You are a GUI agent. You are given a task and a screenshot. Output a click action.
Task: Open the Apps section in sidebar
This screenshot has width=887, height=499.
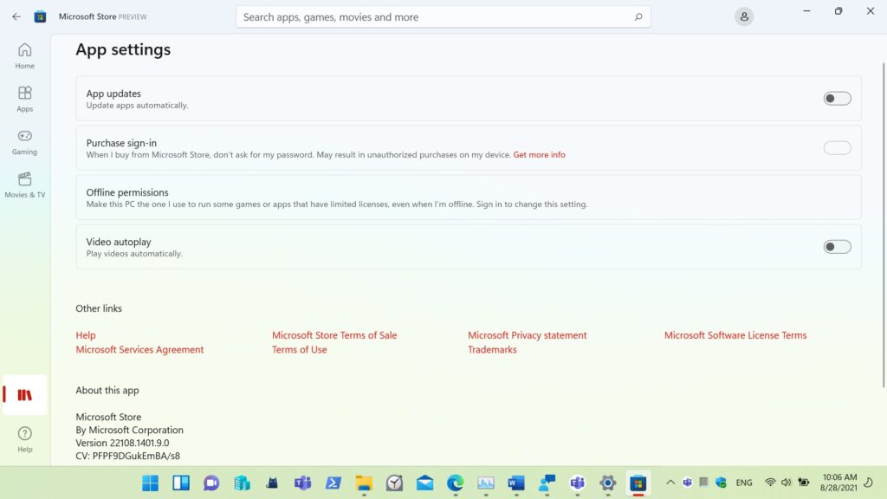[24, 99]
